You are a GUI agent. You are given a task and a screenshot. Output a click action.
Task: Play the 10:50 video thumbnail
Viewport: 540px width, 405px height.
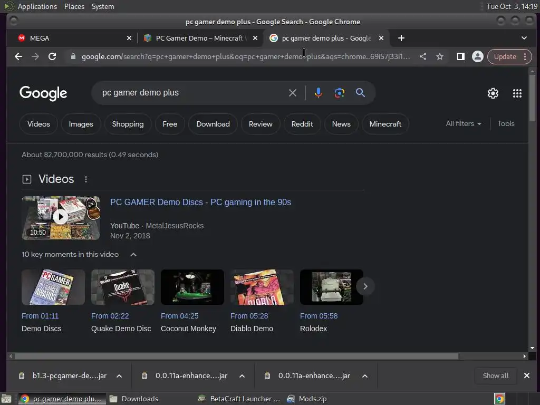61,218
